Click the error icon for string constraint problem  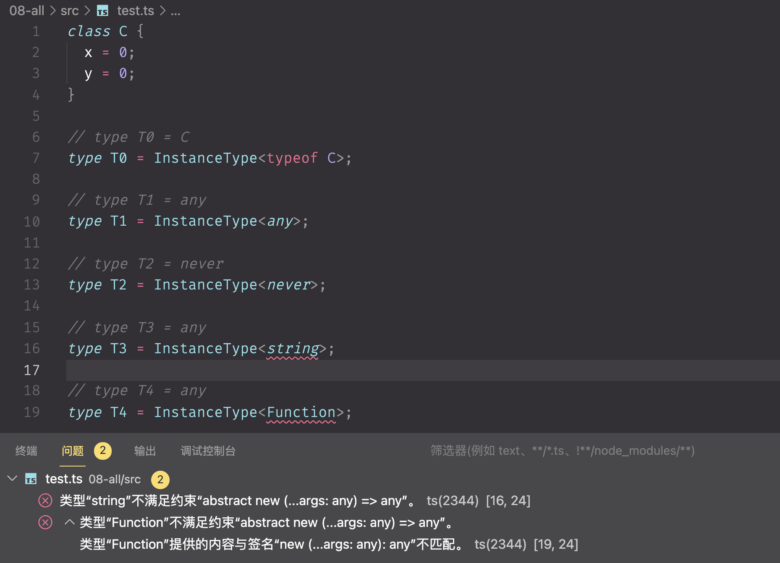click(x=45, y=500)
